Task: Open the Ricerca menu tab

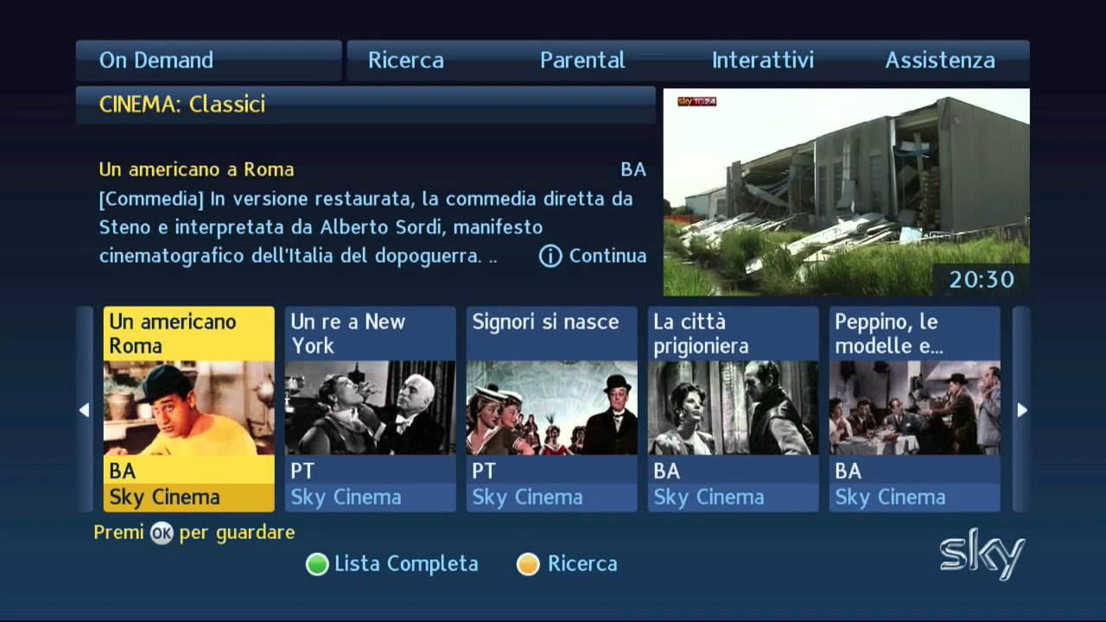Action: click(406, 60)
